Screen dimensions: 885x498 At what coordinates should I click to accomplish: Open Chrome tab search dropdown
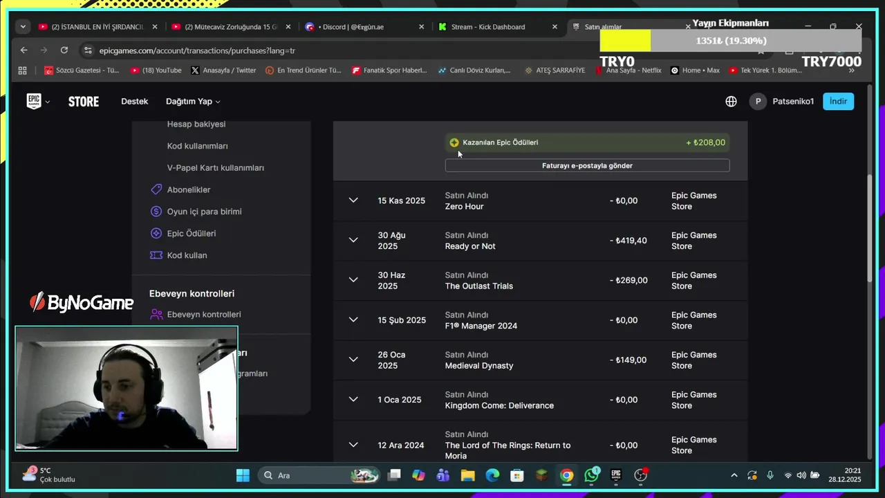coord(23,27)
